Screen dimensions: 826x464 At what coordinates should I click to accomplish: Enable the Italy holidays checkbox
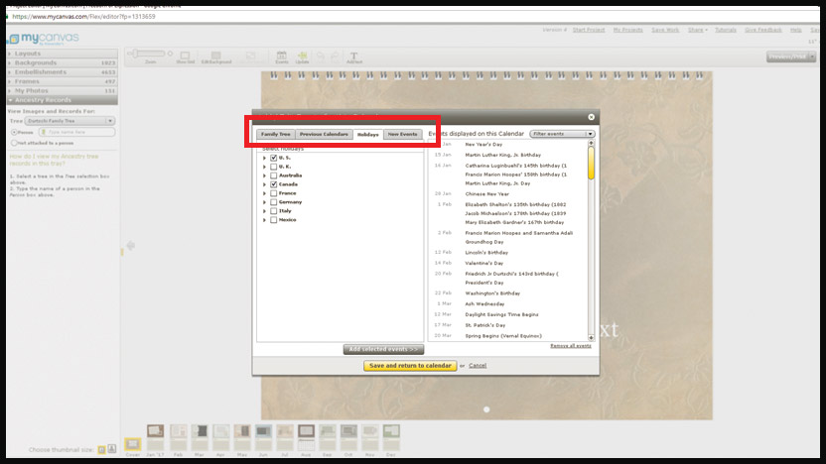pos(273,211)
